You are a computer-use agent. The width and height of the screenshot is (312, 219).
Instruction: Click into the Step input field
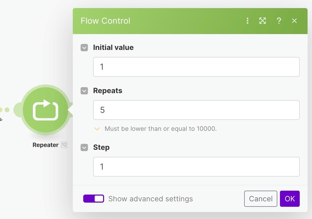pos(196,167)
